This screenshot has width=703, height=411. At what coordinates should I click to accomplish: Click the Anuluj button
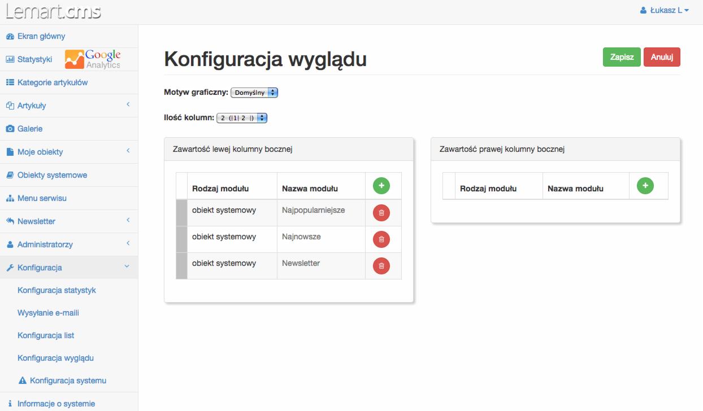[x=662, y=56]
